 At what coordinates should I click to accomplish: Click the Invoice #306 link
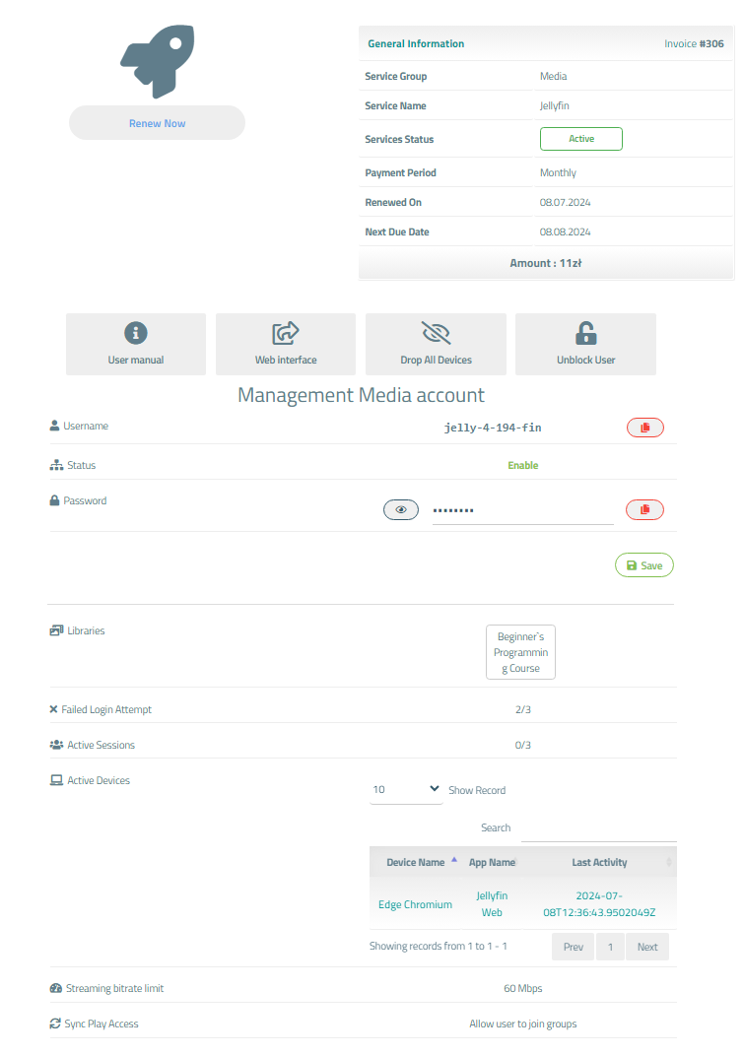pos(694,43)
